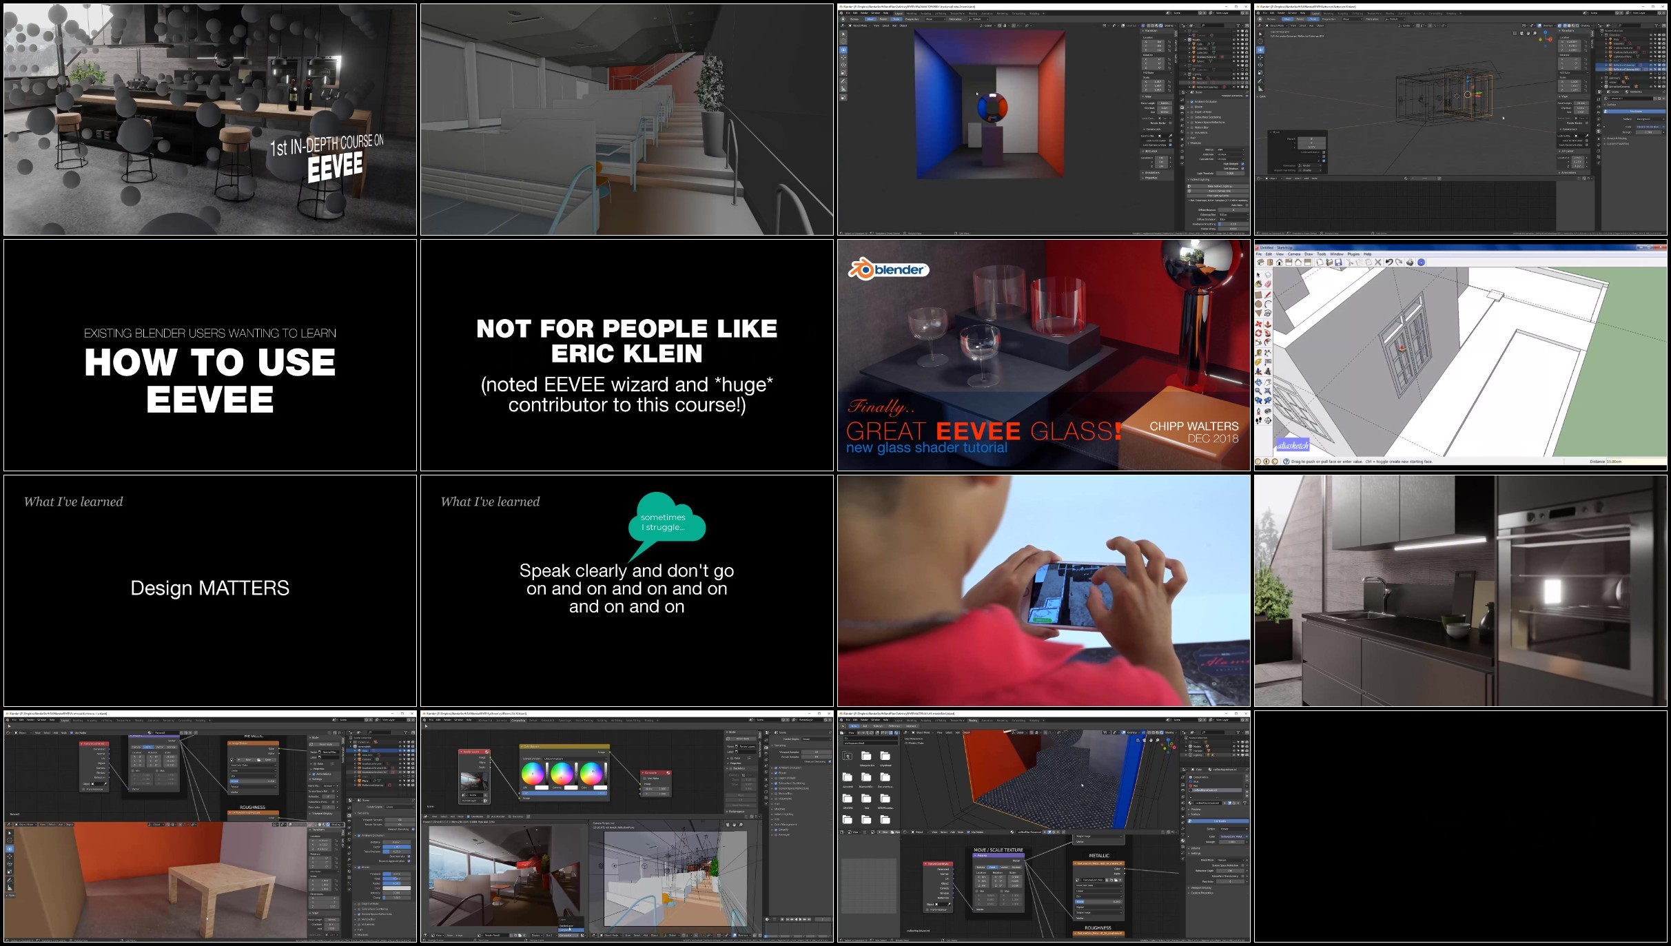Image resolution: width=1671 pixels, height=946 pixels.
Task: Click Bake Indirect Lighting button in Cornell frame
Action: (1218, 186)
